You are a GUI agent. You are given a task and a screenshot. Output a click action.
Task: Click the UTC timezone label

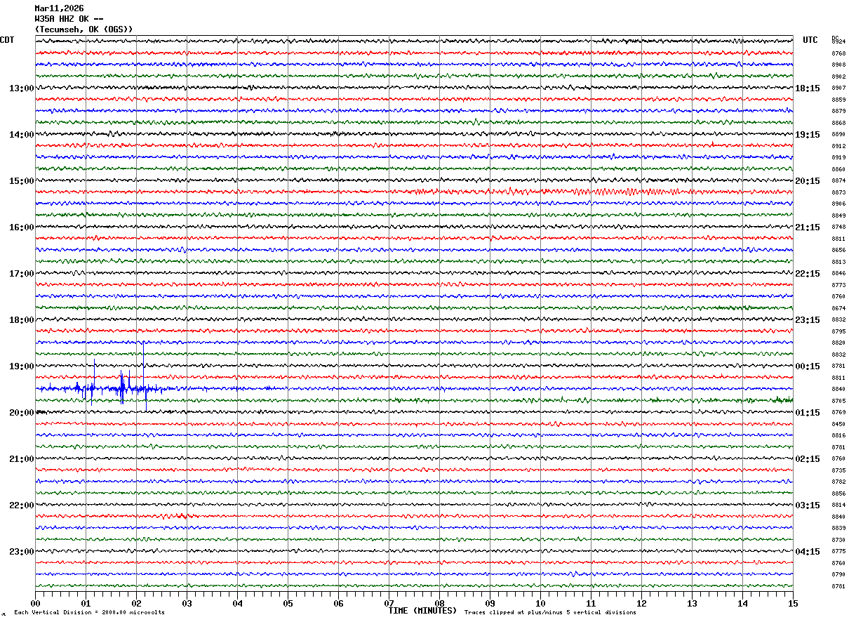[x=810, y=40]
